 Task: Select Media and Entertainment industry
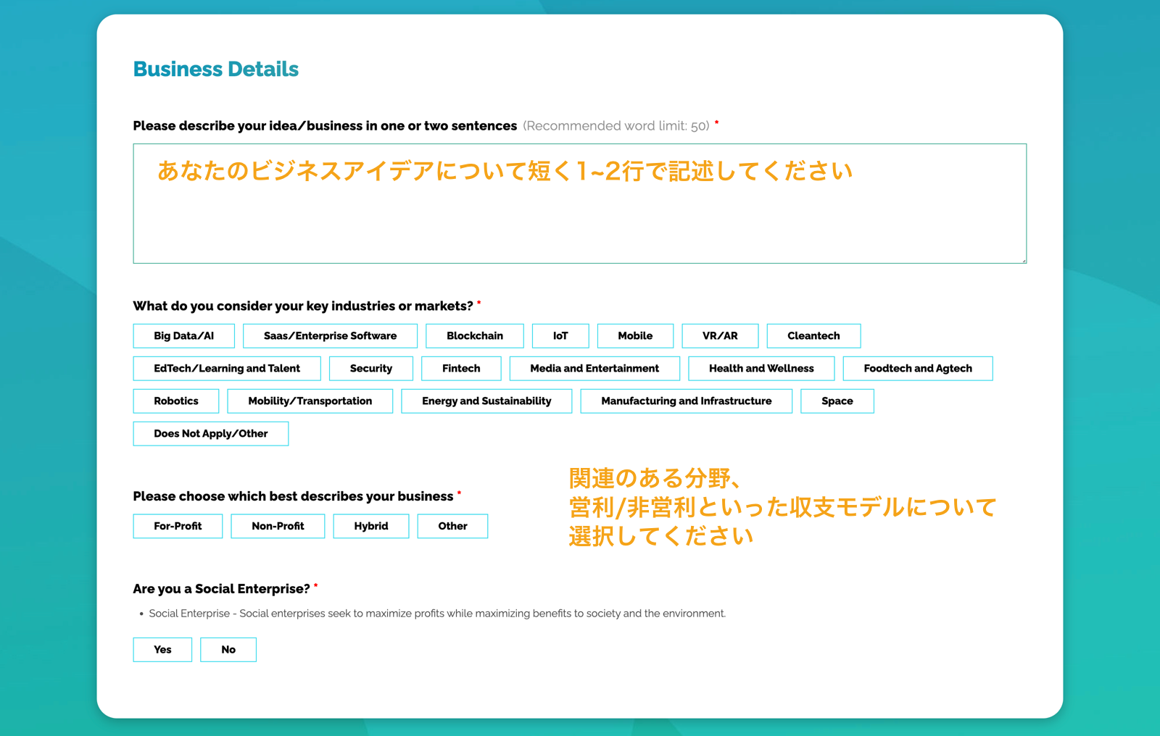(594, 369)
